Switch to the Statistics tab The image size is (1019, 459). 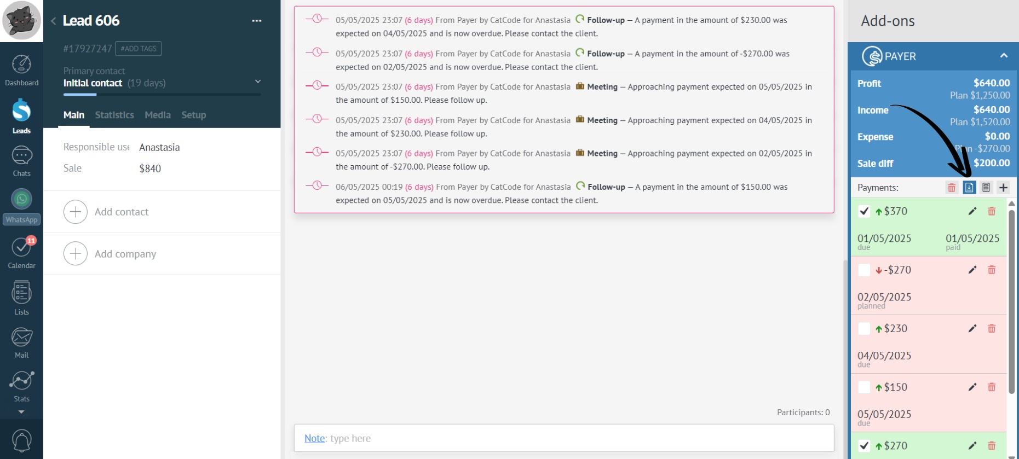coord(114,115)
